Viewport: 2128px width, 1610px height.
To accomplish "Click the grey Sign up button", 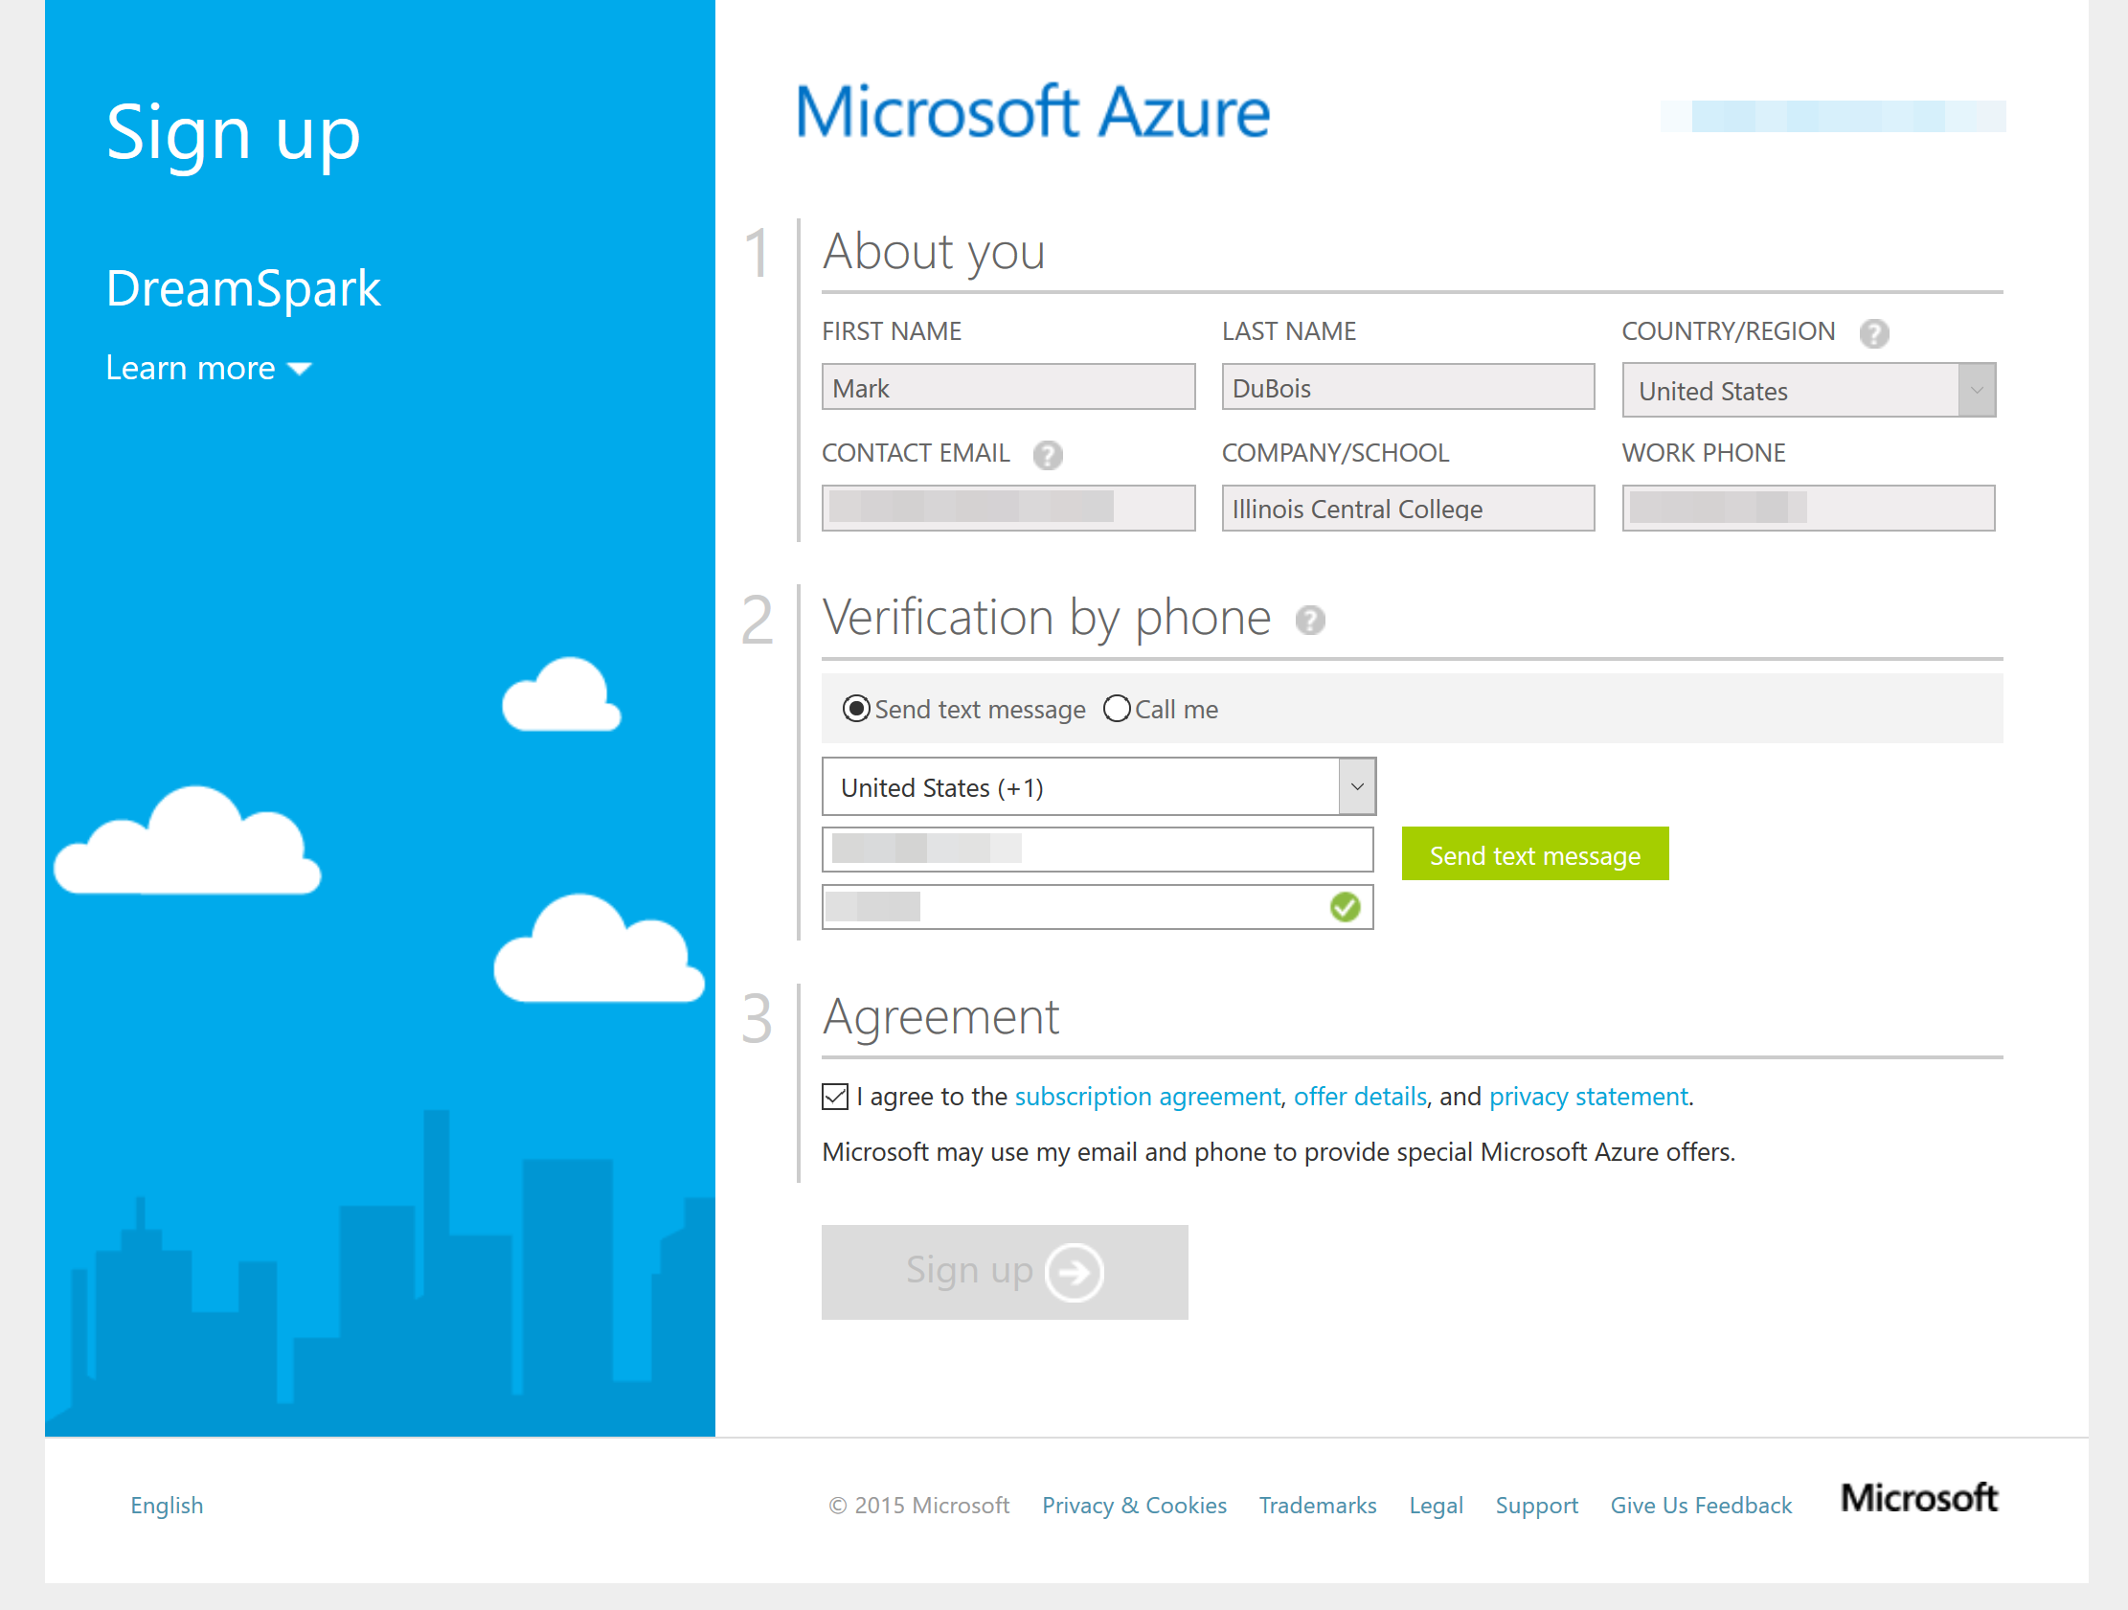I will coord(1005,1272).
